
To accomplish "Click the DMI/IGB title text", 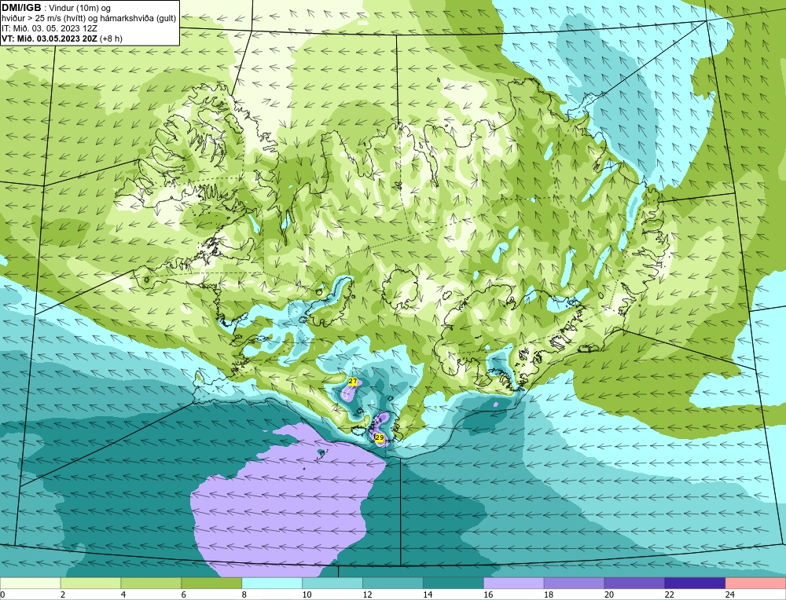I will pos(22,8).
